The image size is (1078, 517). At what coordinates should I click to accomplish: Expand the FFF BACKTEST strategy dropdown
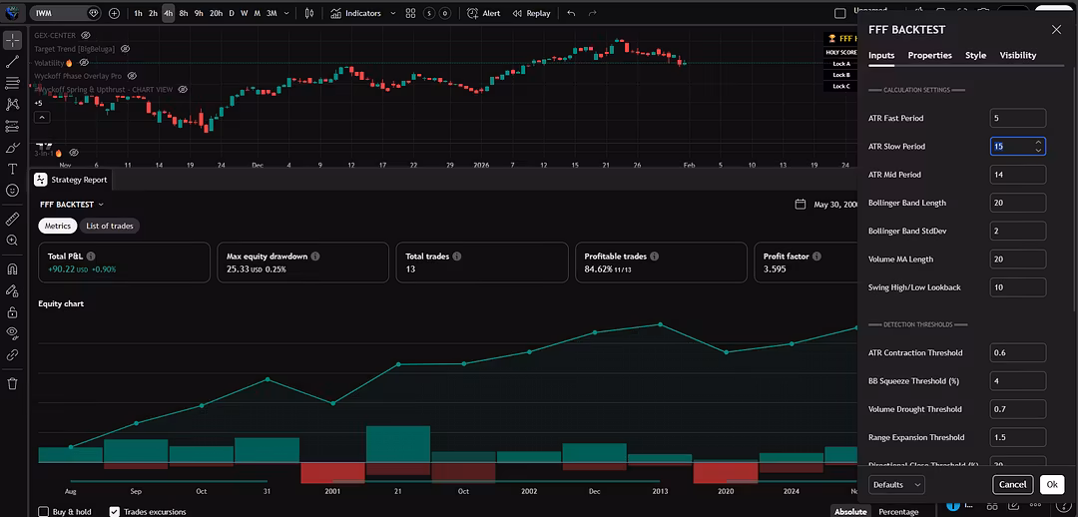[100, 204]
